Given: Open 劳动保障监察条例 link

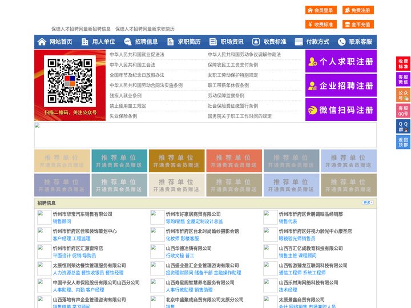Looking at the screenshot, I should [x=226, y=96].
